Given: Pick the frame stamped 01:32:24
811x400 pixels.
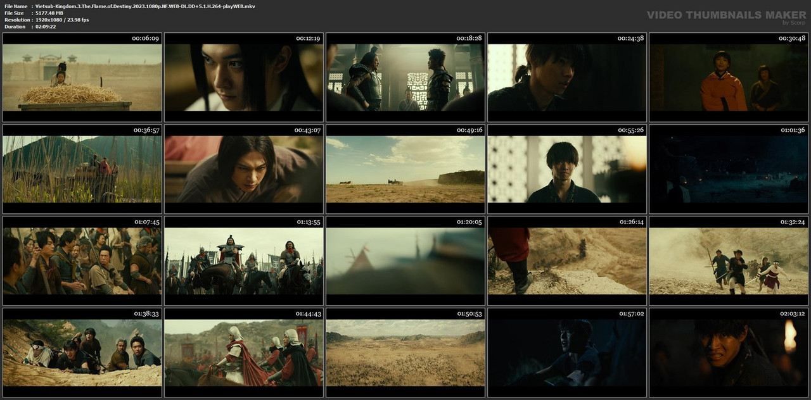Looking at the screenshot, I should click(x=729, y=261).
